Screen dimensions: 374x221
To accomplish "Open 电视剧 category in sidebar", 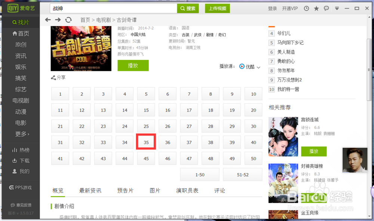I will (x=21, y=100).
